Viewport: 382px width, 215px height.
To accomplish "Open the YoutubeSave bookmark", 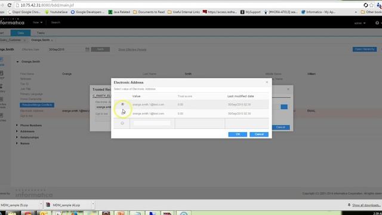I will tap(56, 12).
